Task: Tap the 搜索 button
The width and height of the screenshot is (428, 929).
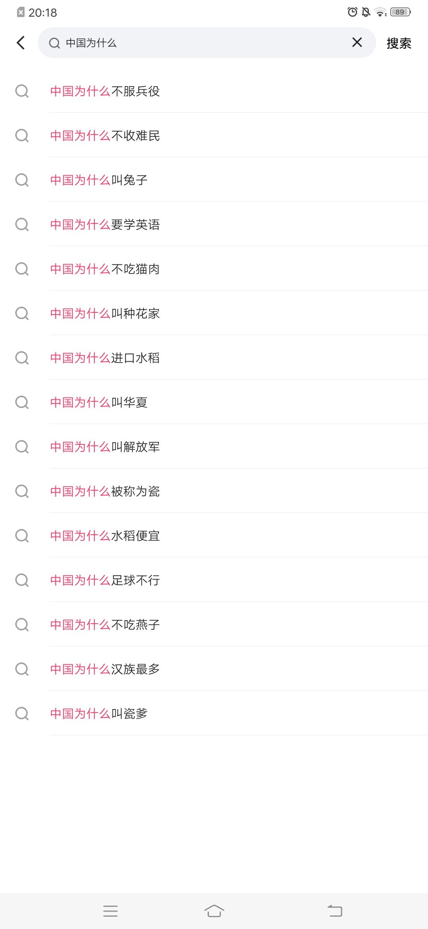Action: click(x=399, y=43)
